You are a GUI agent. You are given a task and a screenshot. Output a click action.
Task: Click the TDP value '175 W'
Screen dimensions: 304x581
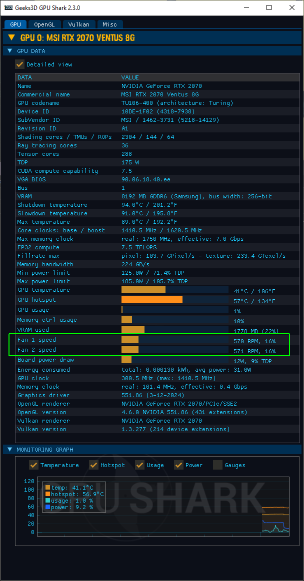point(130,163)
